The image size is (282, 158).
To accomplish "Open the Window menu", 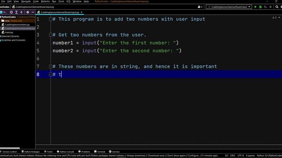I will tap(77, 1).
